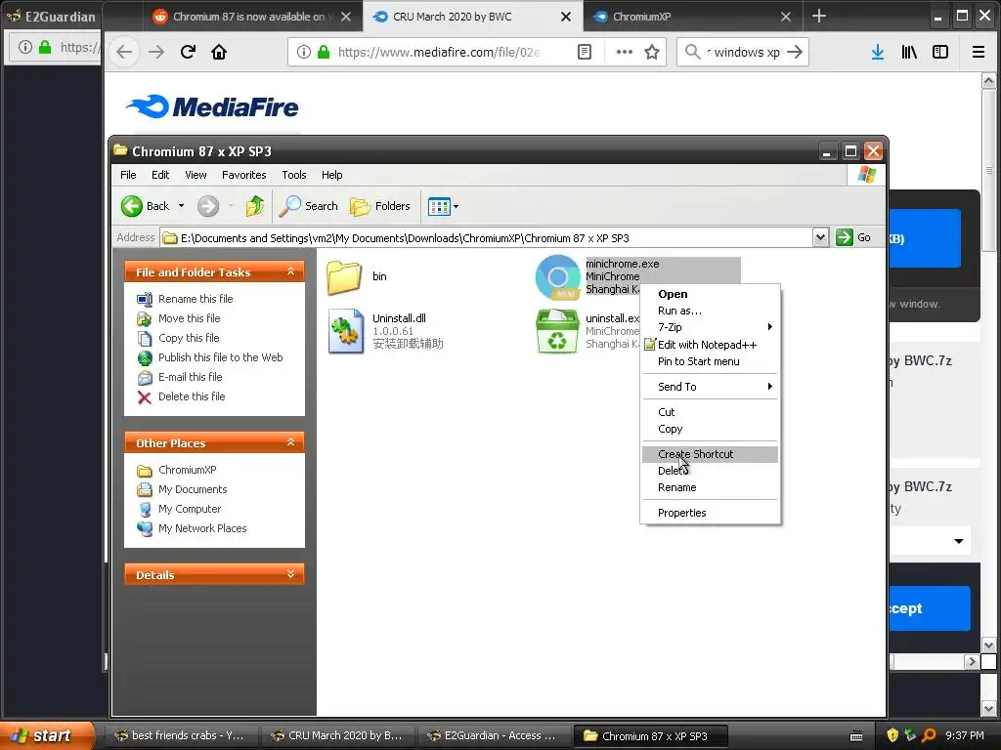The image size is (1001, 750).
Task: Choose Rename from context menu
Action: 710,487
